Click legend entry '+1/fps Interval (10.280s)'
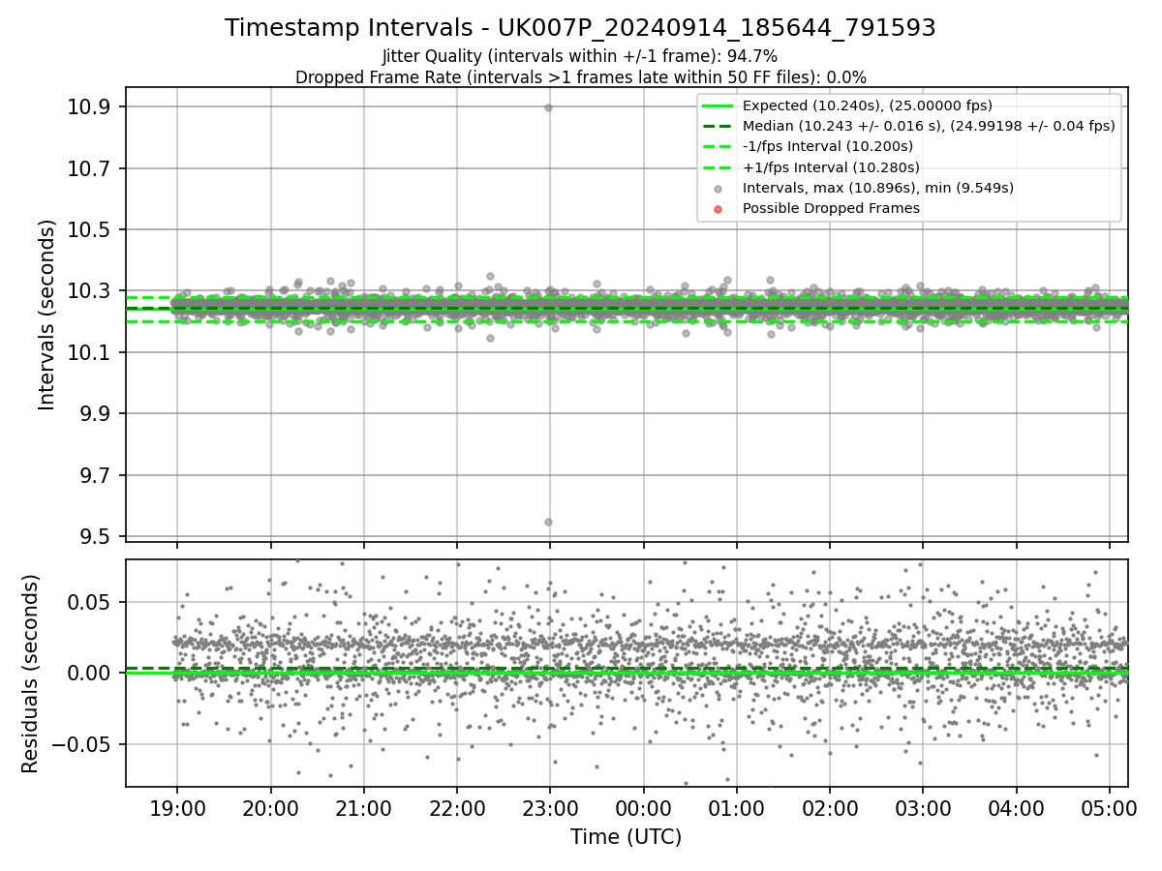Viewport: 1162px width, 871px height. [830, 167]
